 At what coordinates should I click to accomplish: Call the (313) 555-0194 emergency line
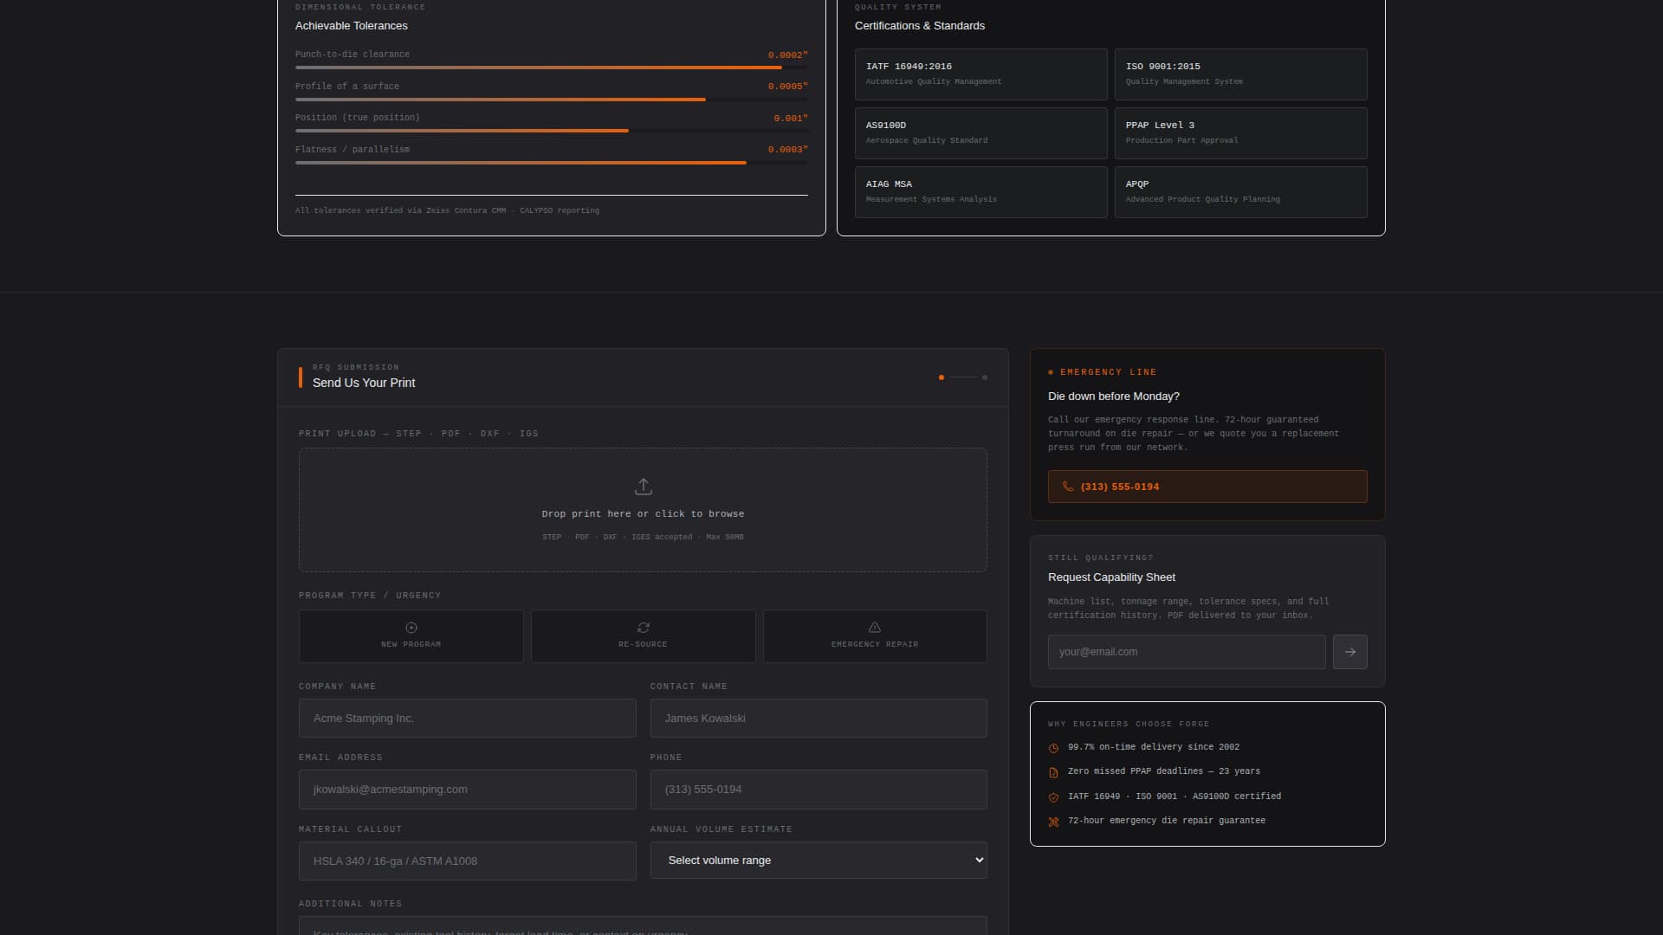(1206, 486)
